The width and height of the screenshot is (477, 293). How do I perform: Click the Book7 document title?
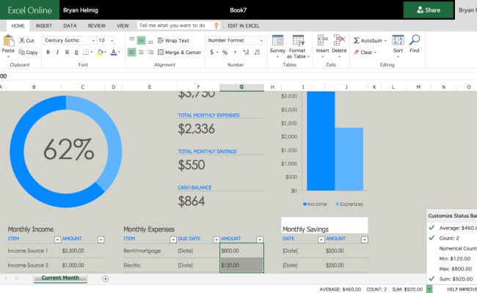[238, 10]
